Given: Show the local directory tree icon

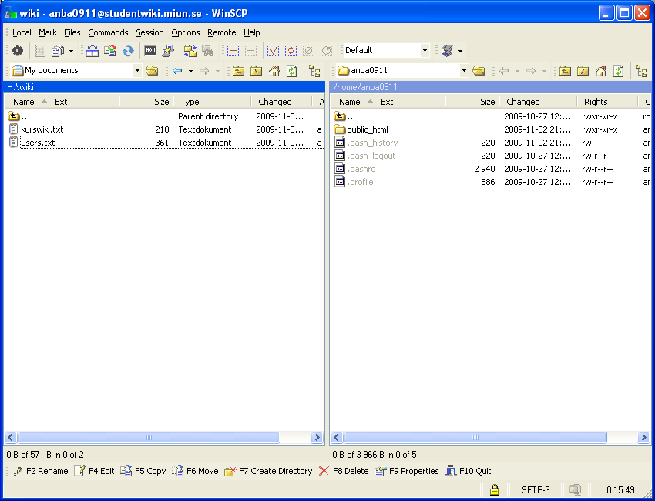Looking at the screenshot, I should 314,71.
